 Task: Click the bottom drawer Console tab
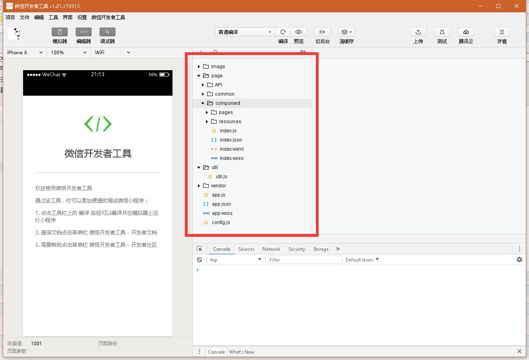coord(216,352)
